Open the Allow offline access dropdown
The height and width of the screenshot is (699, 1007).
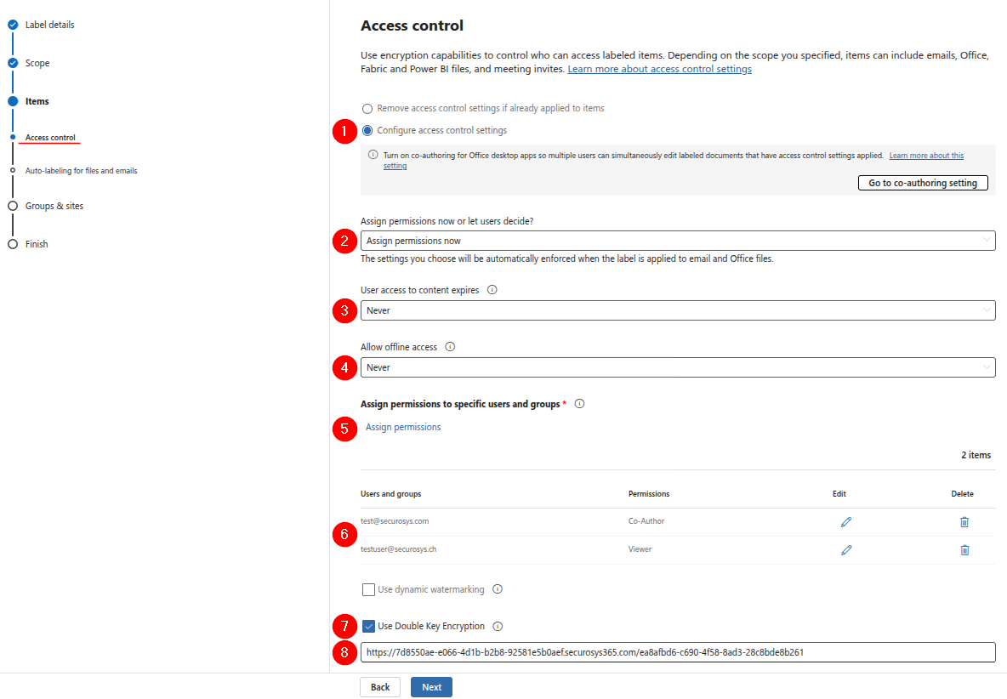point(677,367)
